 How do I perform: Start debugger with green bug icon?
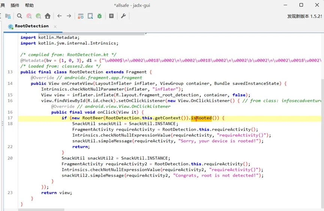(100, 16)
